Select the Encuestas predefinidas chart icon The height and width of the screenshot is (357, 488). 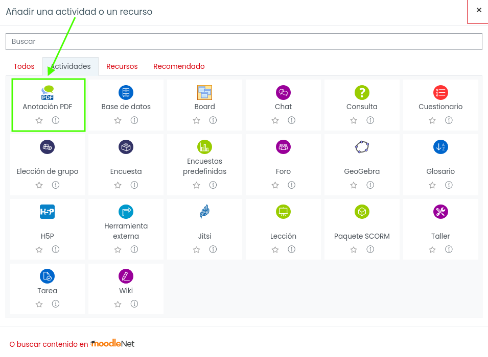click(205, 147)
